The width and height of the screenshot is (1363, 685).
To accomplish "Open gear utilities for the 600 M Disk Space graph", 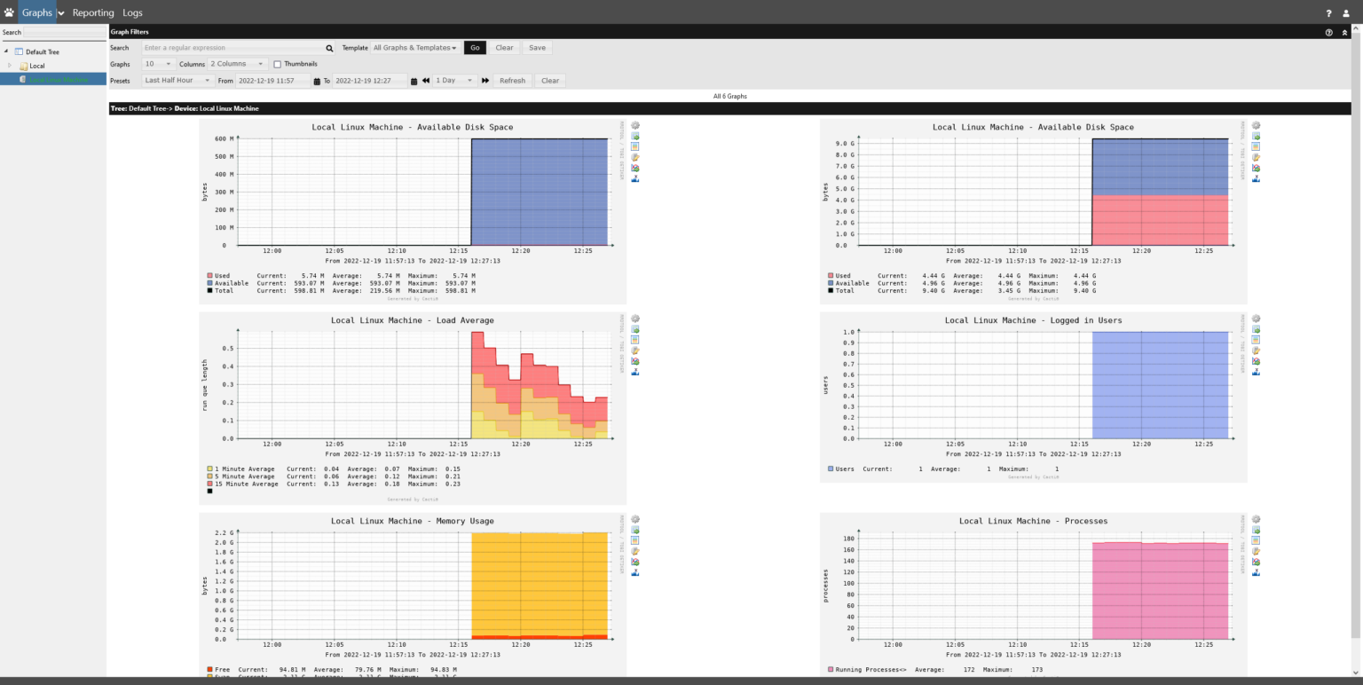I will point(635,126).
